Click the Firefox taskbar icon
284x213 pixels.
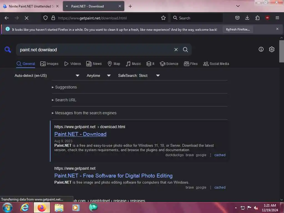click(x=42, y=207)
